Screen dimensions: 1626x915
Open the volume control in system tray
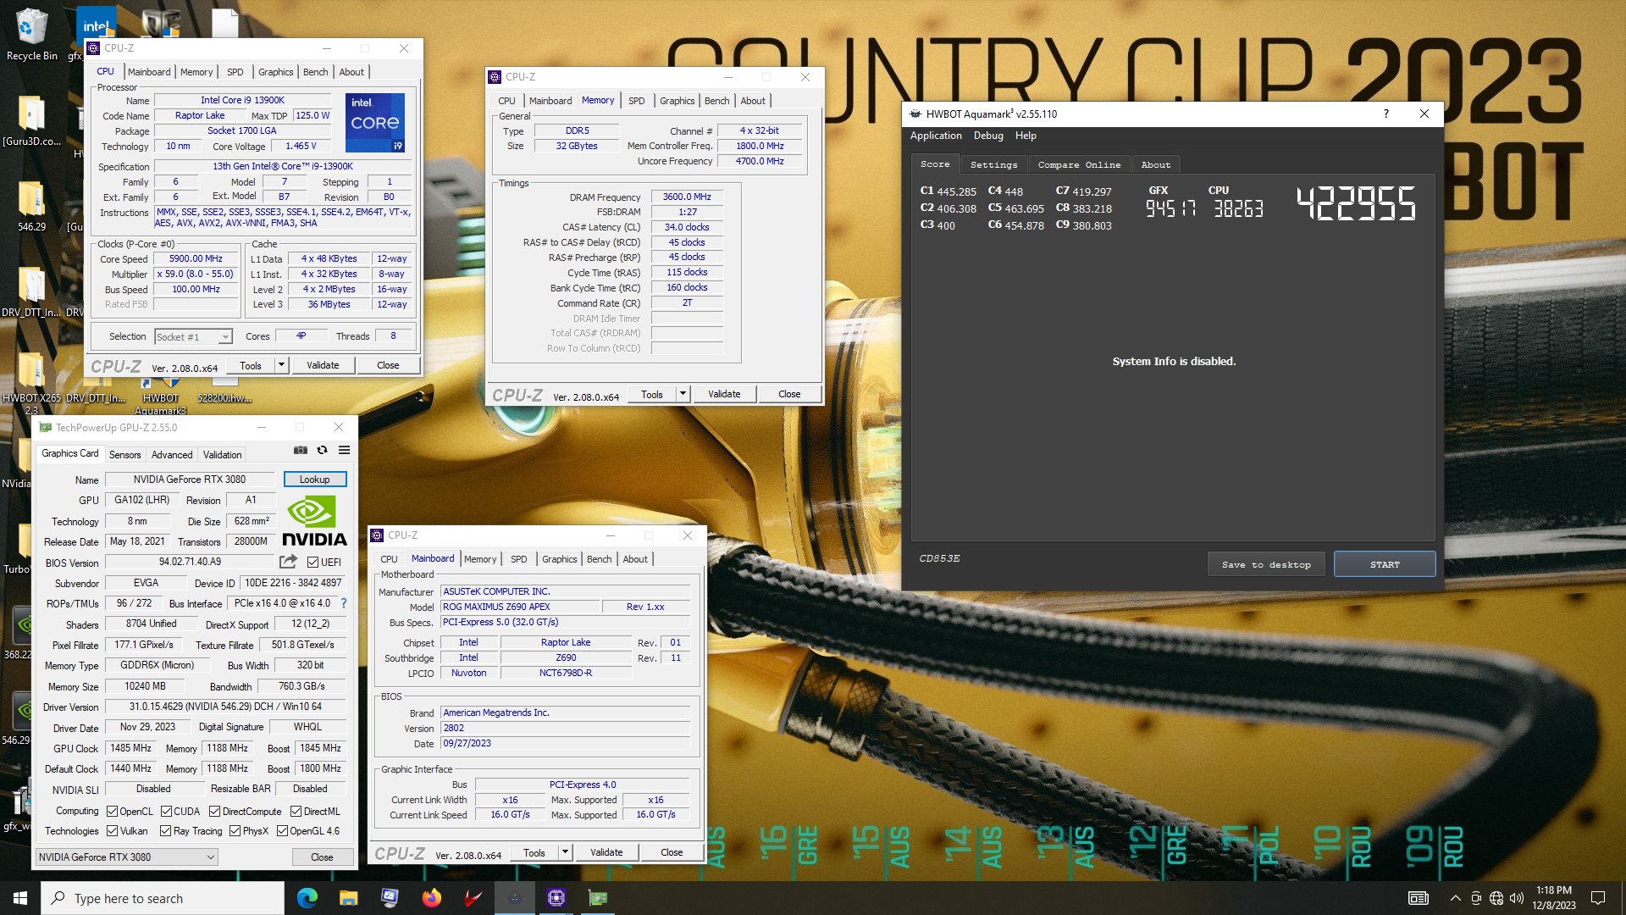coord(1516,898)
